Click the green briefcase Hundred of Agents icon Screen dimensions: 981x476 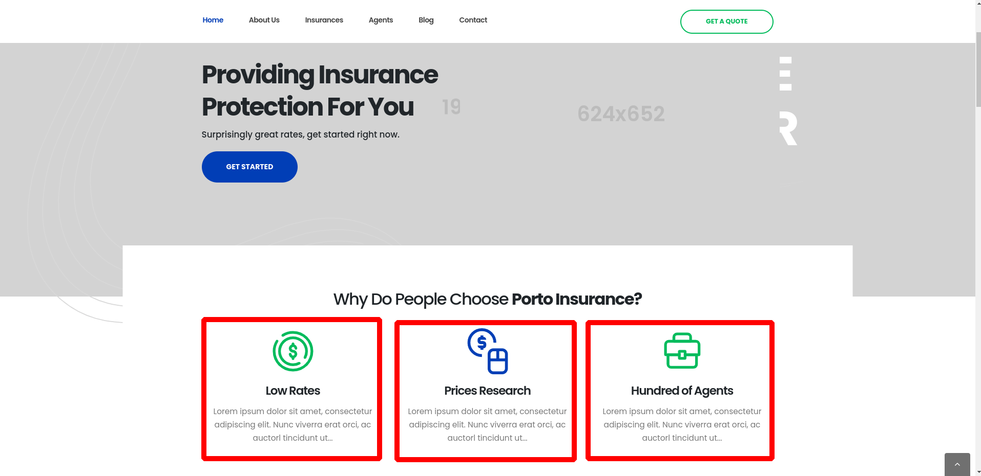[x=682, y=351]
